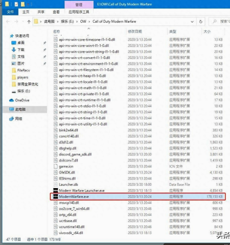The width and height of the screenshot is (230, 245).
Task: Click the refresh button beside address bar
Action: tap(201, 22)
